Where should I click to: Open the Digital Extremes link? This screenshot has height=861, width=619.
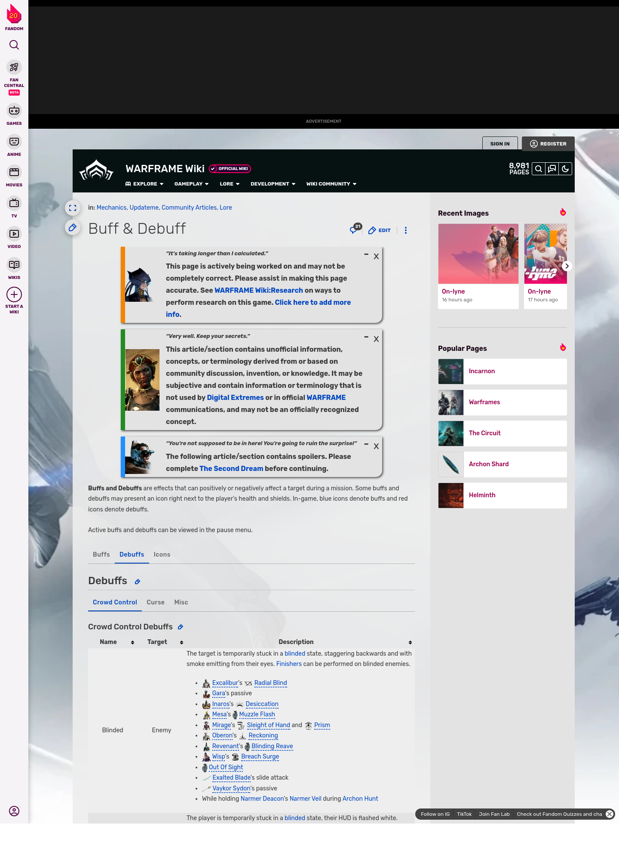236,397
